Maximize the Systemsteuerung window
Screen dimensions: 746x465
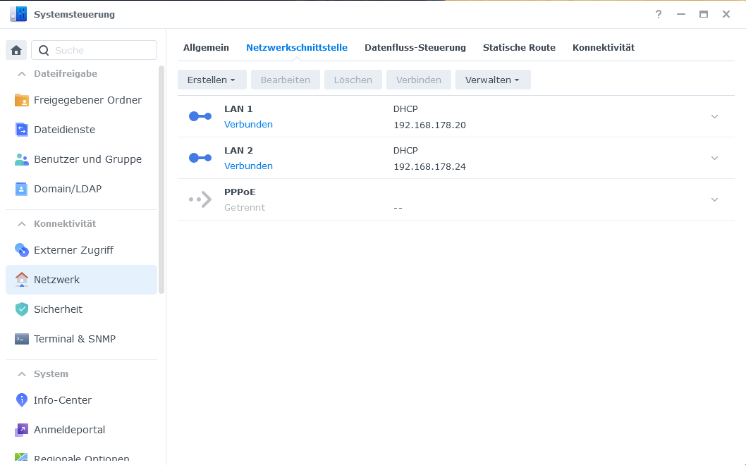click(704, 14)
